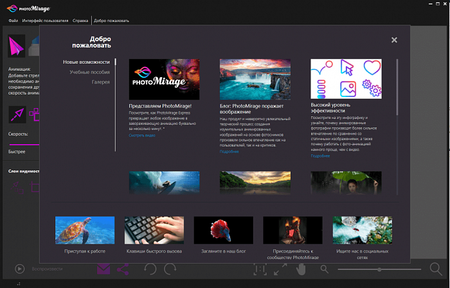Select the hand pan tool icon

click(x=301, y=269)
